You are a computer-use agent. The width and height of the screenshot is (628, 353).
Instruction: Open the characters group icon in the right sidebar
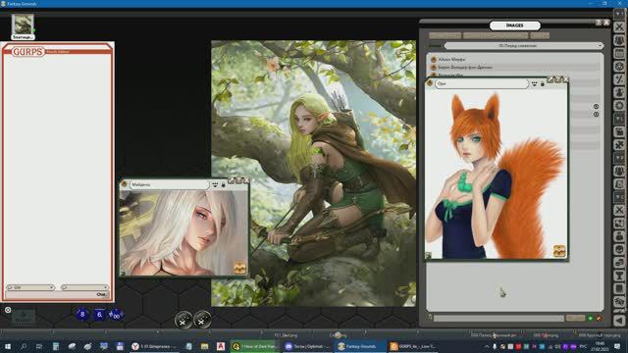[x=619, y=40]
